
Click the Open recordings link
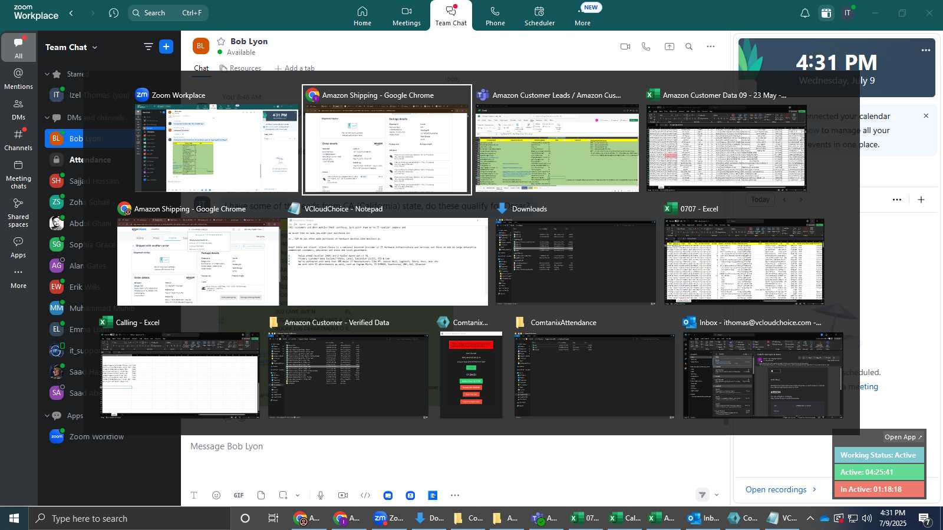coord(781,489)
